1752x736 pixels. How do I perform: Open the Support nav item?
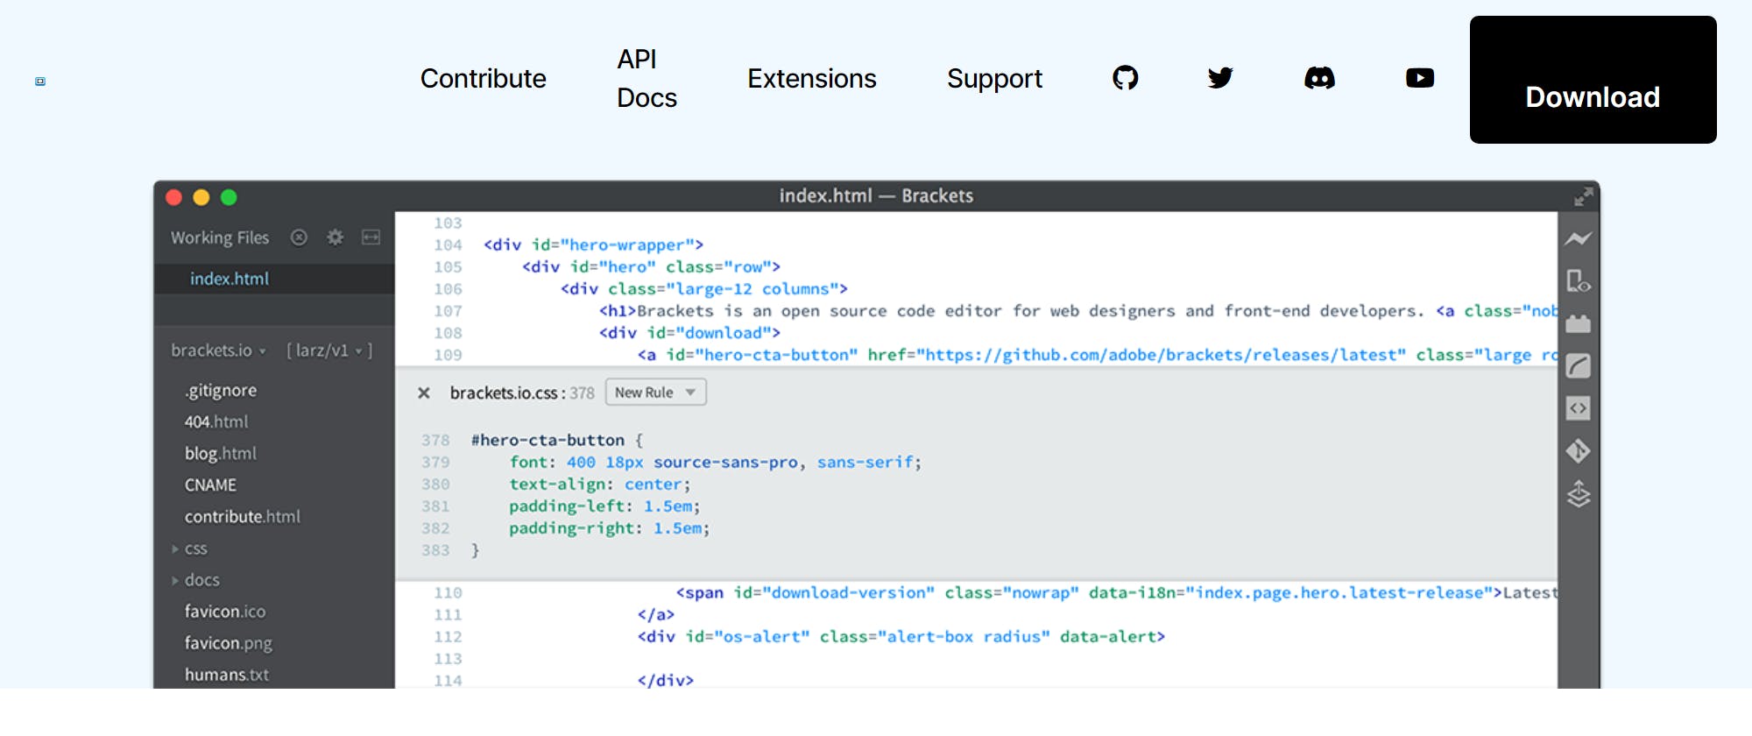[995, 79]
